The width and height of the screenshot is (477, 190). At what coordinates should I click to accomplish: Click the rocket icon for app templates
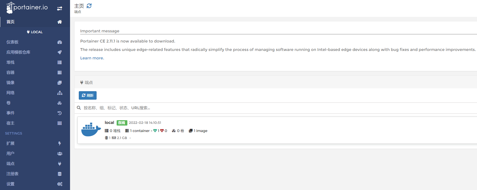[x=60, y=52]
